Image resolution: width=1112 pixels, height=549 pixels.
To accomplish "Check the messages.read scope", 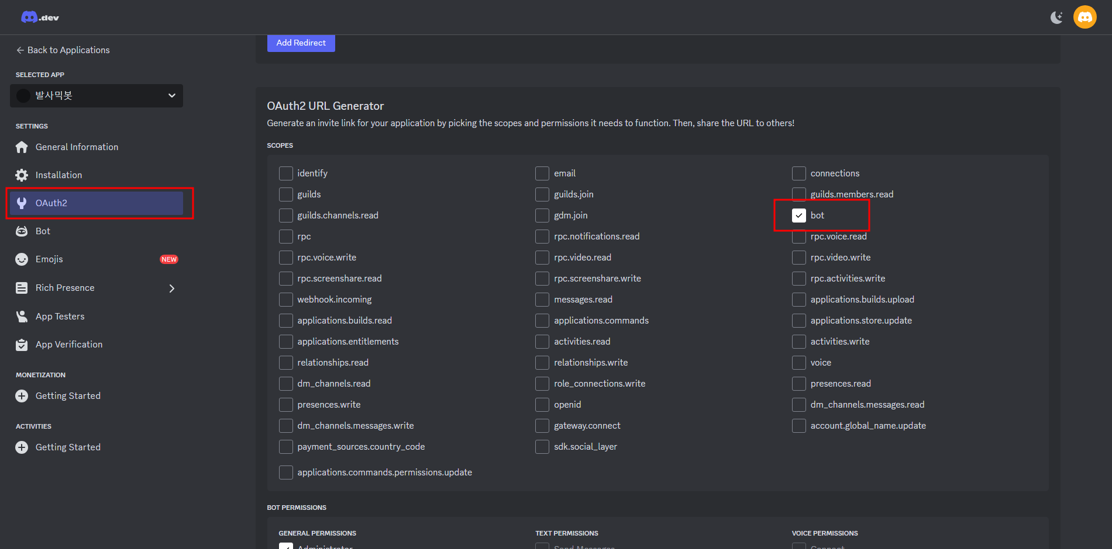I will 542,300.
